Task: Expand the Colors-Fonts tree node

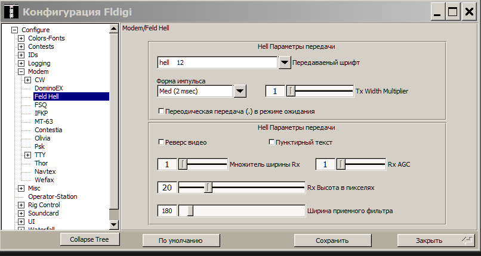Action: coord(21,38)
